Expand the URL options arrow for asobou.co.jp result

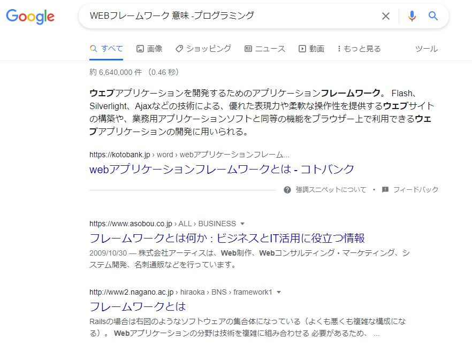coord(243,224)
